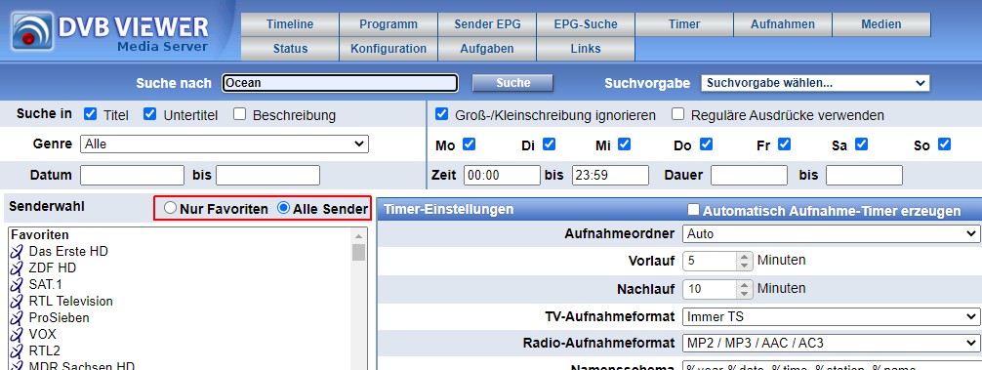Select the Nur Favoriten radio button
The height and width of the screenshot is (370, 982).
click(170, 209)
